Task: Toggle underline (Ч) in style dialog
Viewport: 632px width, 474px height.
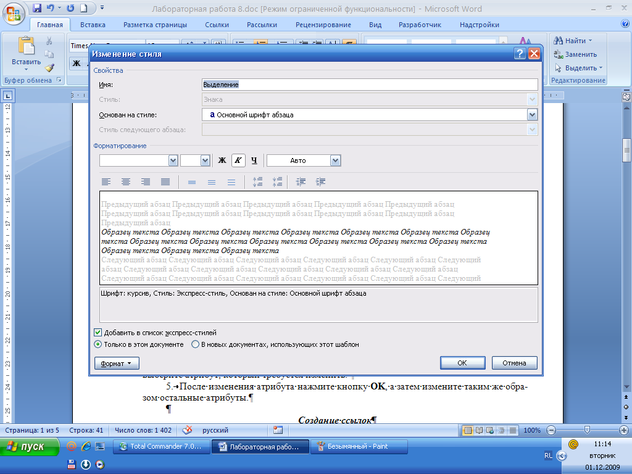Action: point(254,160)
